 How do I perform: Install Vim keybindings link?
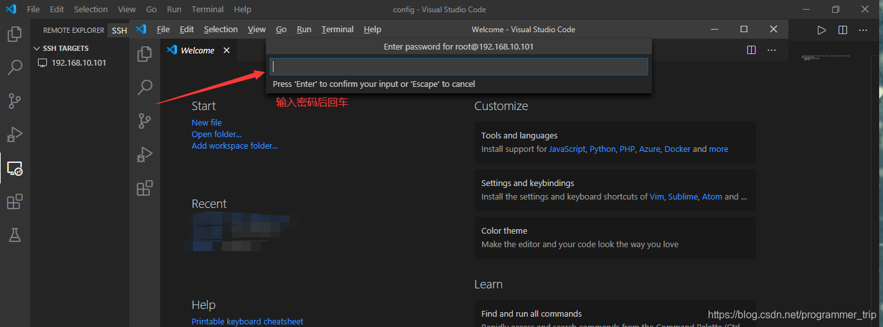[x=656, y=197]
